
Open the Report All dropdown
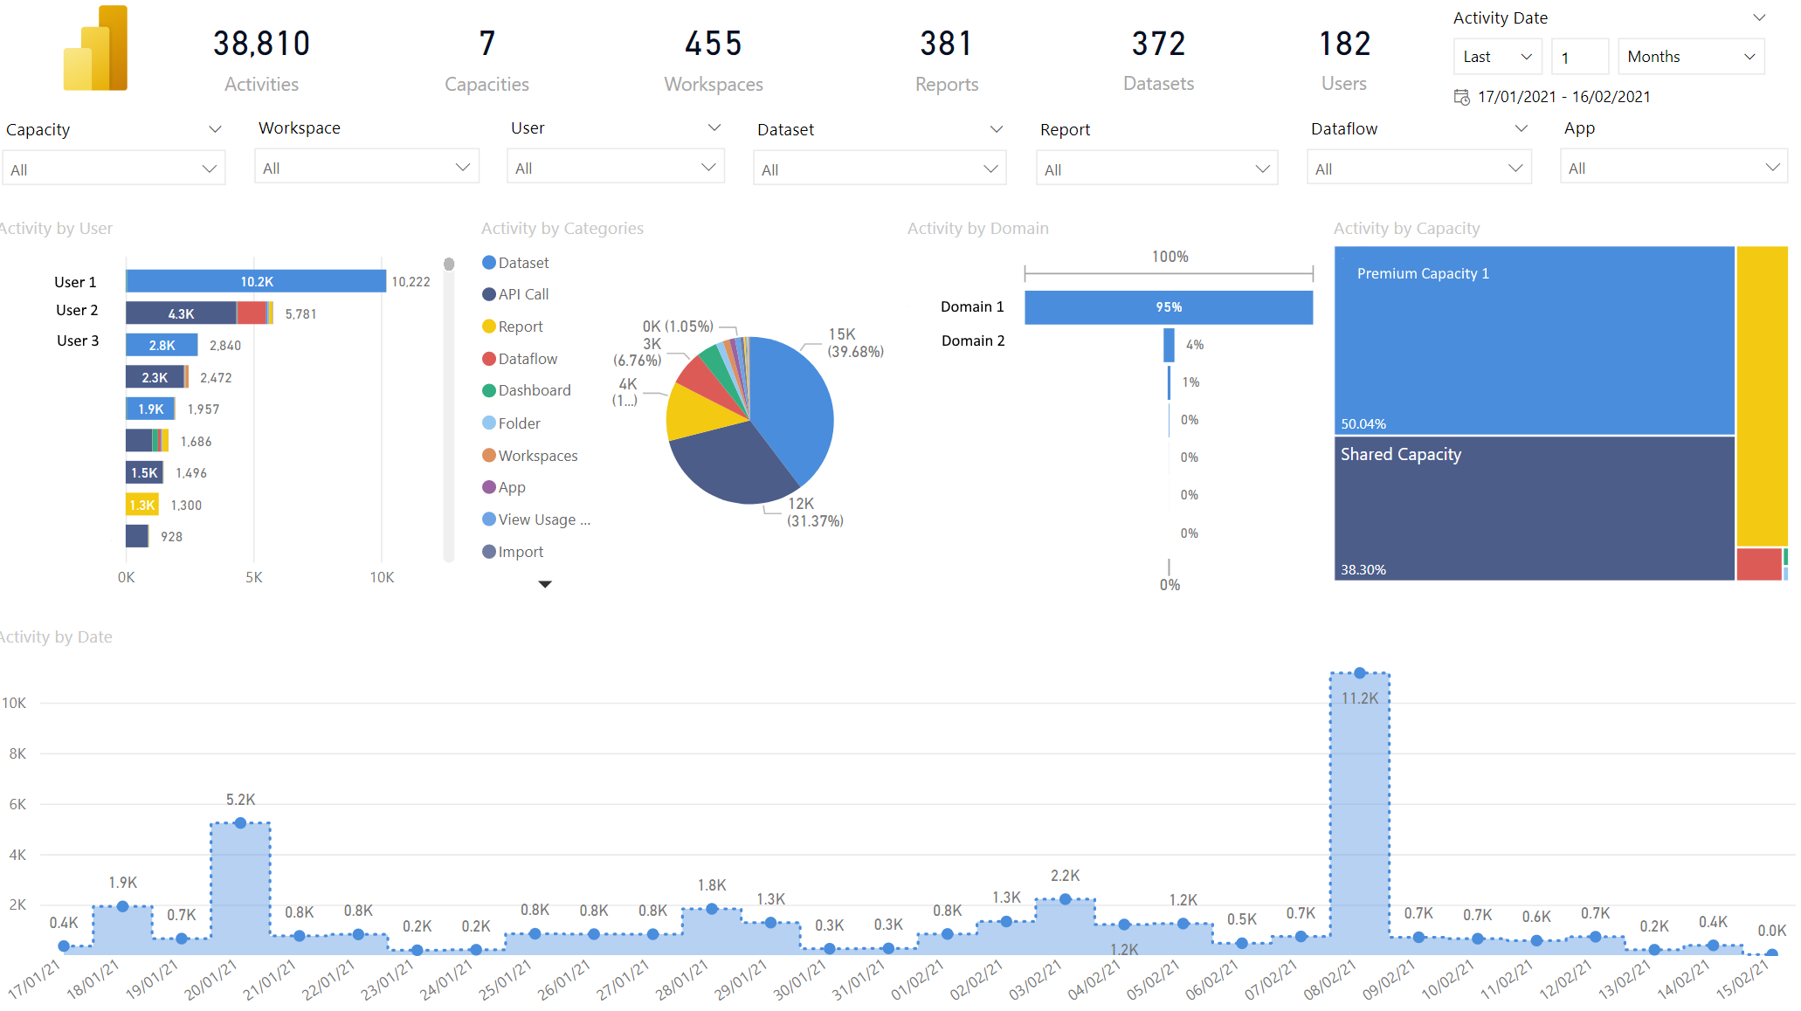(1157, 169)
